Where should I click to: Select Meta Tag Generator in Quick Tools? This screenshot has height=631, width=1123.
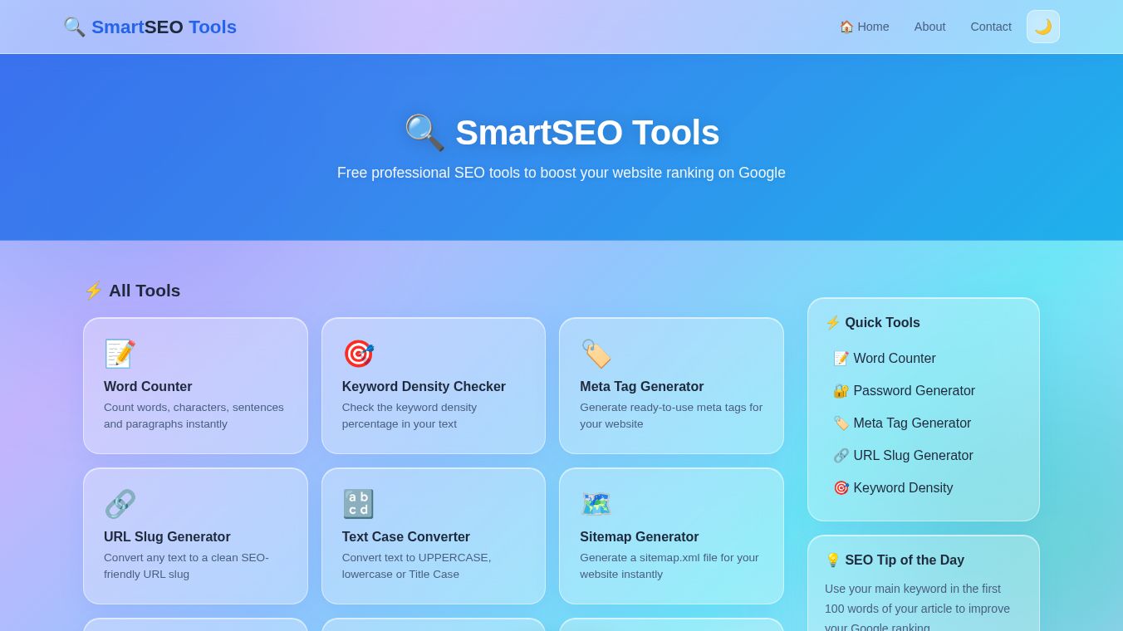(x=924, y=423)
